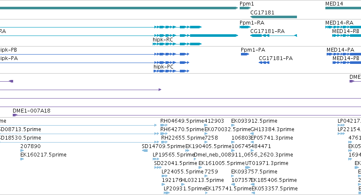Open the Ppm1-RA transcript label
The width and height of the screenshot is (361, 195).
pos(252,23)
